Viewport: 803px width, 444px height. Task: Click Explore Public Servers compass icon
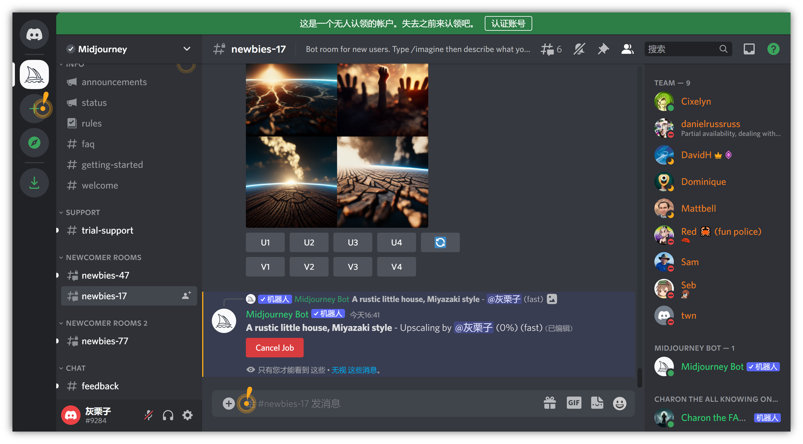pyautogui.click(x=34, y=143)
